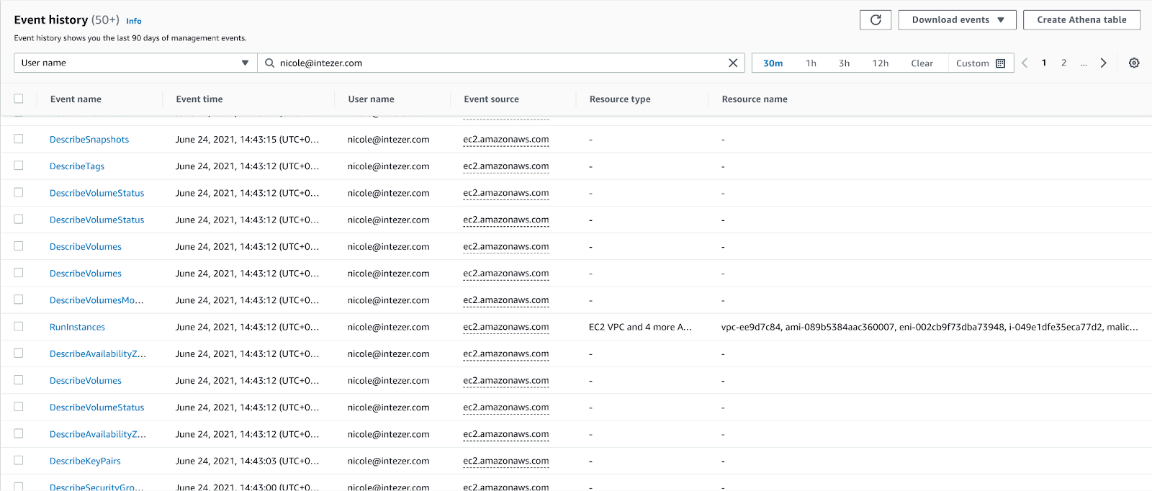Image resolution: width=1152 pixels, height=491 pixels.
Task: Select the RunInstances row checkbox
Action: point(19,326)
